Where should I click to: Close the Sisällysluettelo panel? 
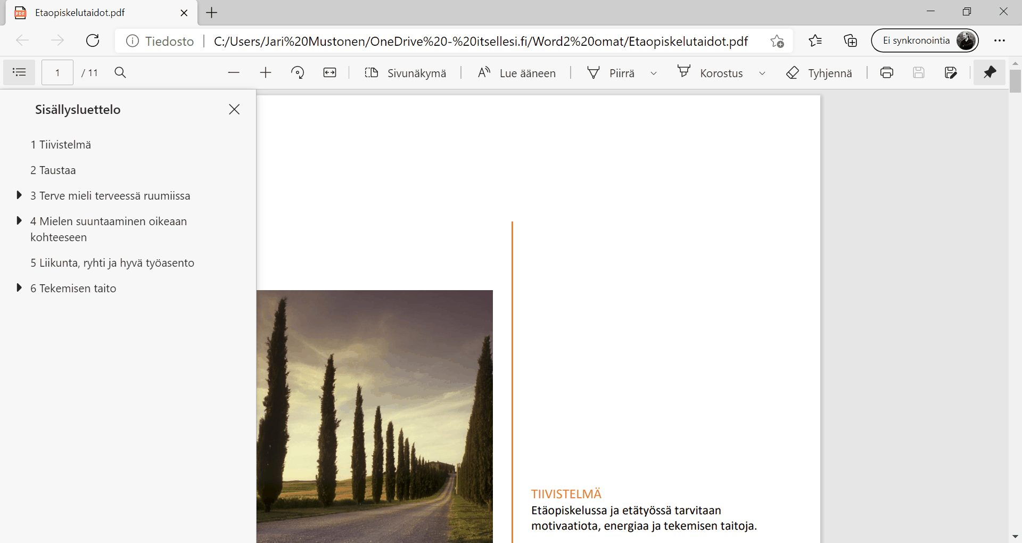pos(234,109)
